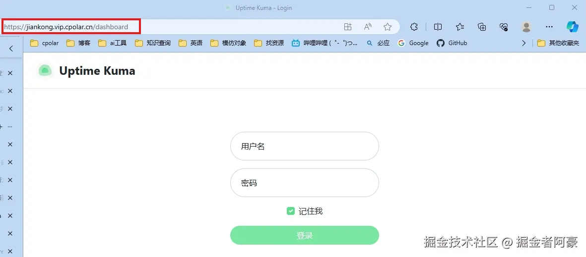The width and height of the screenshot is (586, 257).
Task: Click the green 登录 button
Action: point(305,235)
